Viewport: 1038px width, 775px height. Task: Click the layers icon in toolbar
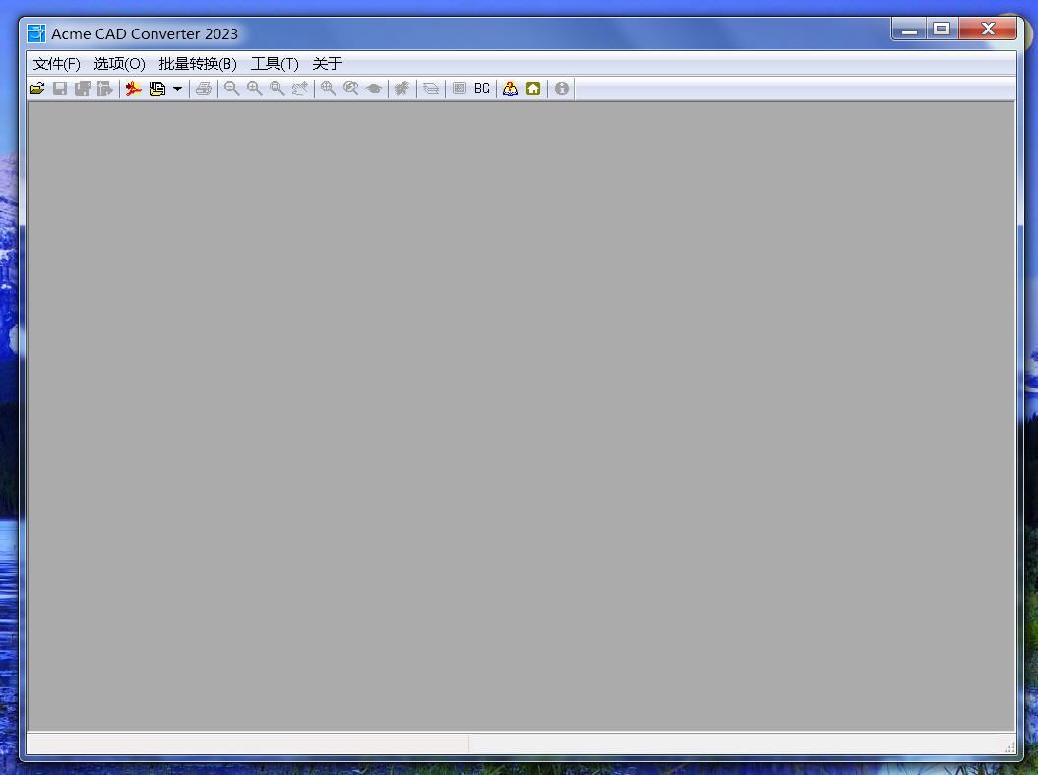pos(431,89)
